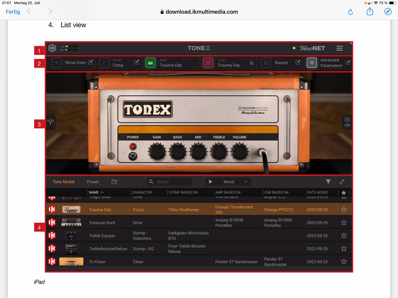The width and height of the screenshot is (398, 298).
Task: Click the Treble Enjoyer pedal thumbnail
Action: 71,236
